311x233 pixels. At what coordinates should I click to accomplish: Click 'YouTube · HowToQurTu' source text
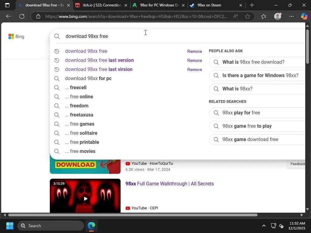(152, 164)
